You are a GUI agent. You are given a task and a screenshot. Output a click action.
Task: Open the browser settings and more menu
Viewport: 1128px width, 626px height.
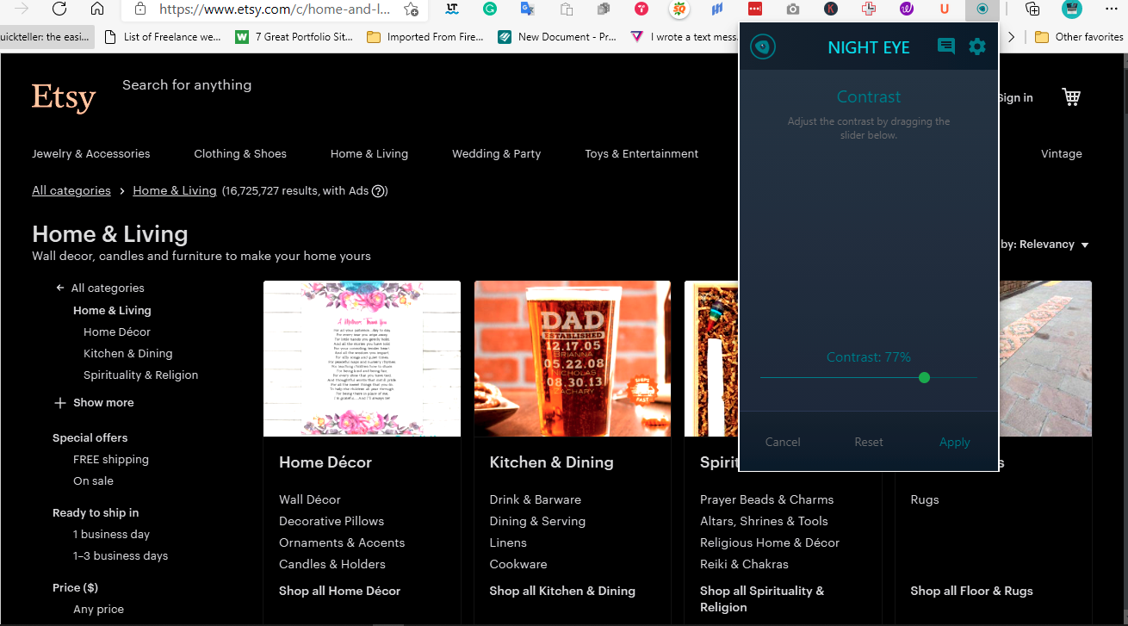point(1110,9)
